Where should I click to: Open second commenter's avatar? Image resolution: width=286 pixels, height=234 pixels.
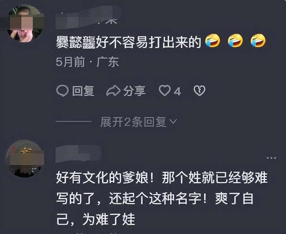(25, 158)
